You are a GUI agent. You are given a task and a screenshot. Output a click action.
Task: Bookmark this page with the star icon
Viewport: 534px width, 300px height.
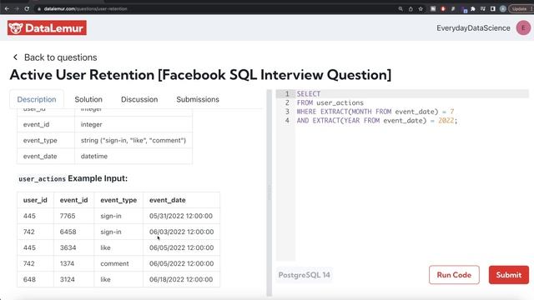(x=421, y=9)
